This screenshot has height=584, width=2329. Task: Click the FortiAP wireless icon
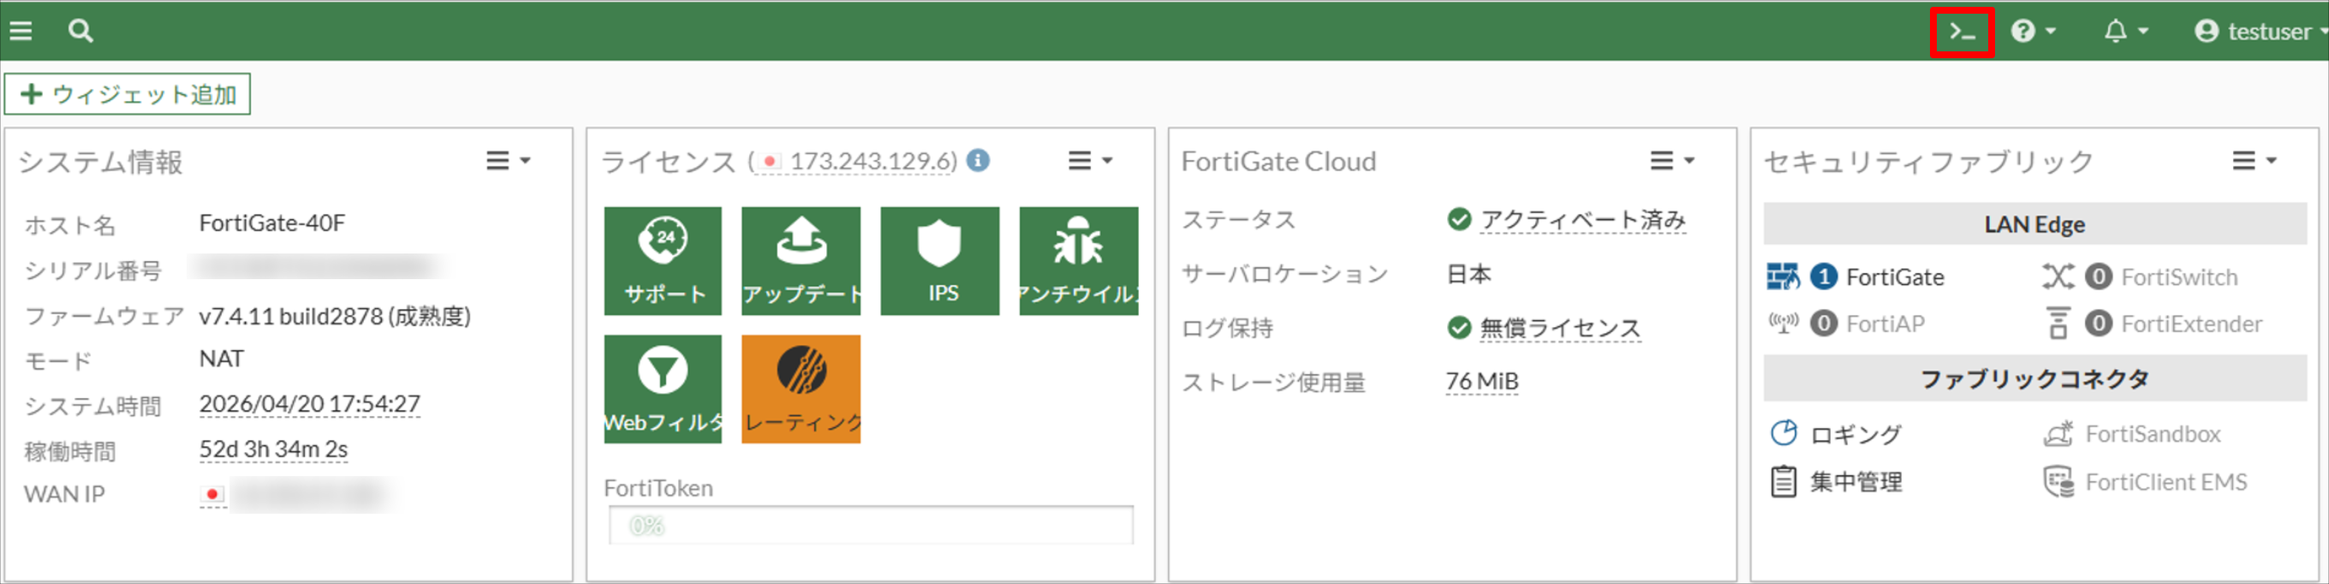click(1783, 323)
